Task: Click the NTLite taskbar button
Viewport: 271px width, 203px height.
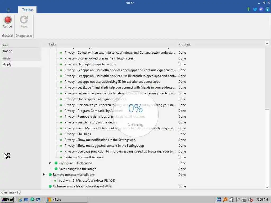Action: [x=67, y=200]
